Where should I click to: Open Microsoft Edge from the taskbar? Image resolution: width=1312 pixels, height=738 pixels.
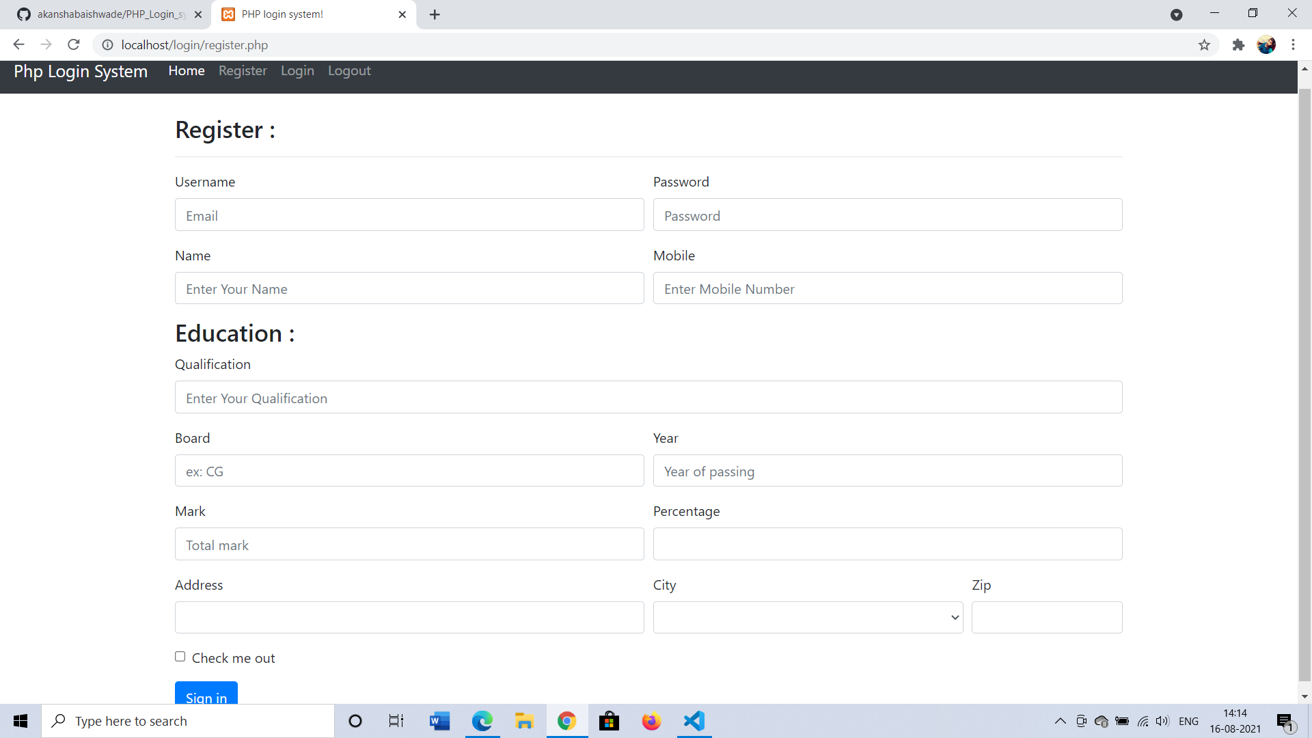point(482,721)
